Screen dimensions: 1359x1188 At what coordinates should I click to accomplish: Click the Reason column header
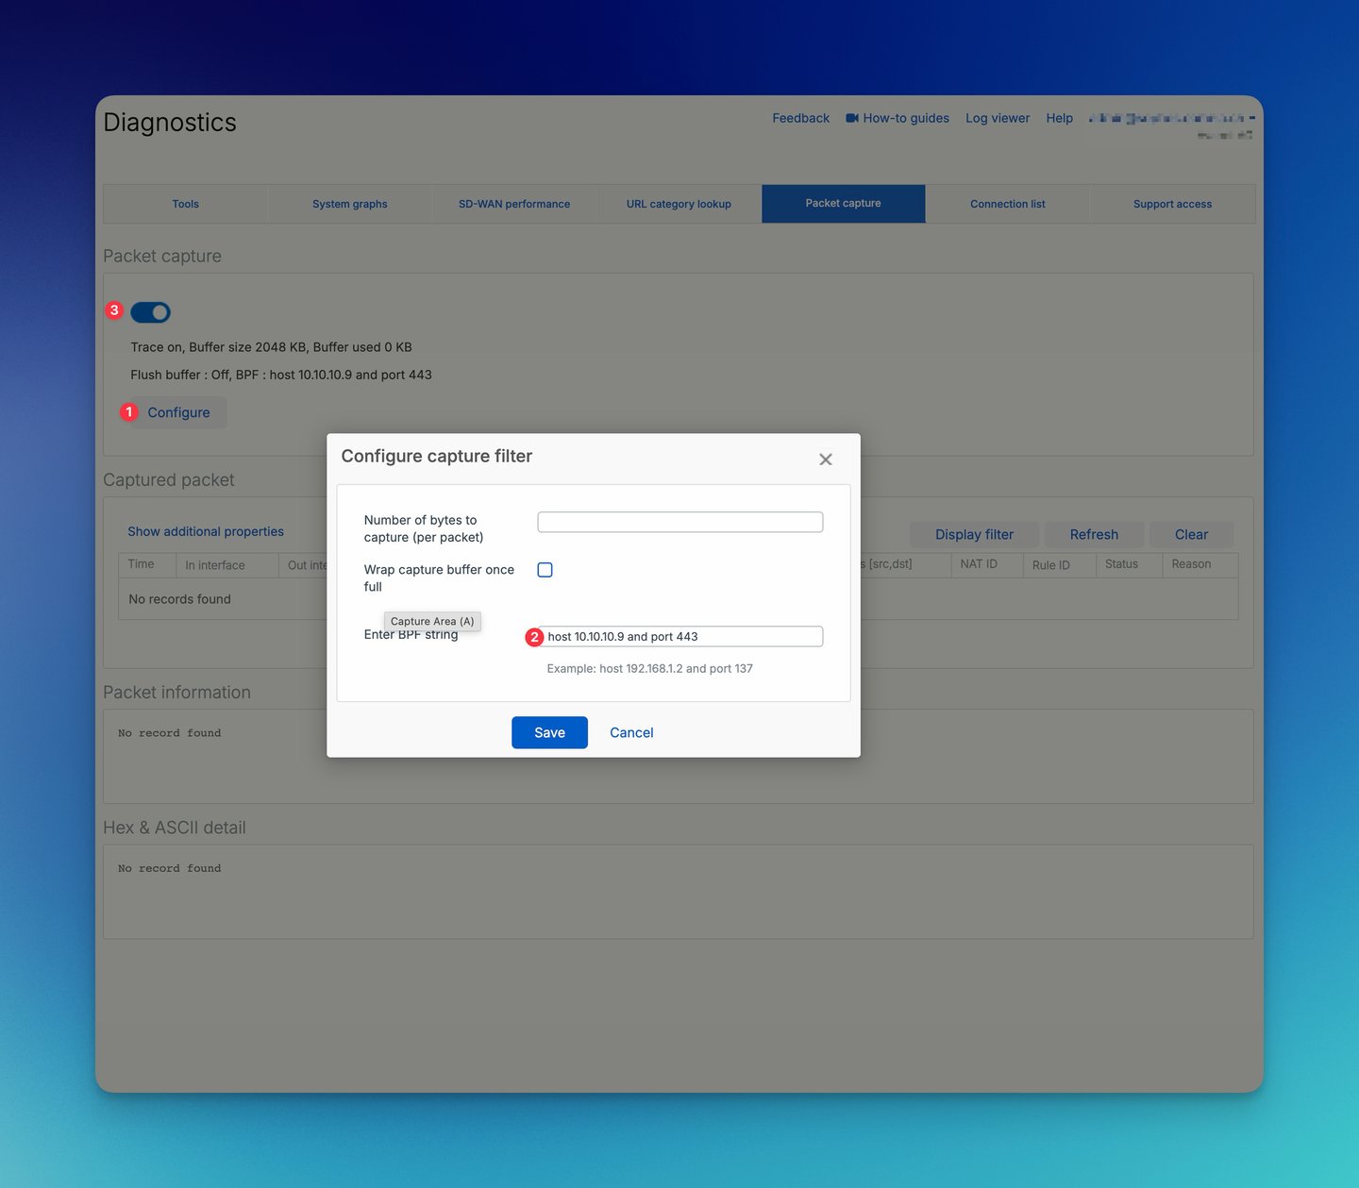(1200, 564)
